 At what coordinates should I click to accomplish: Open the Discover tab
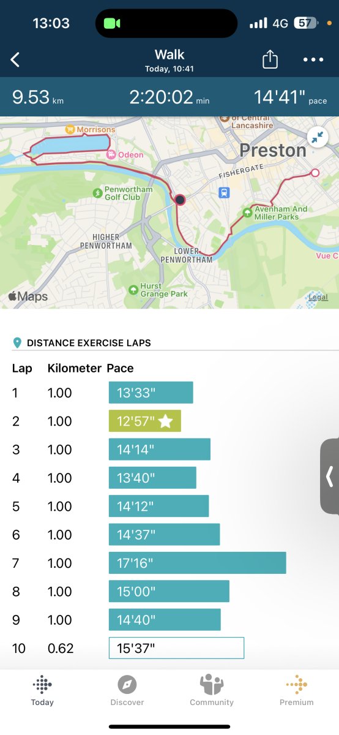point(127,691)
